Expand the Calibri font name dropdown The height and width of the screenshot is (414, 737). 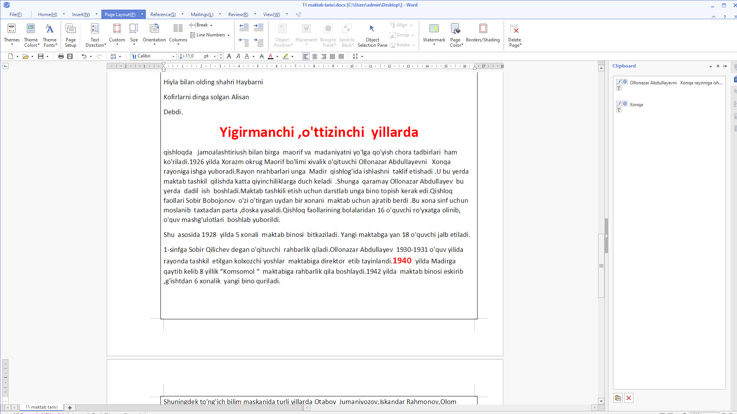pos(173,56)
